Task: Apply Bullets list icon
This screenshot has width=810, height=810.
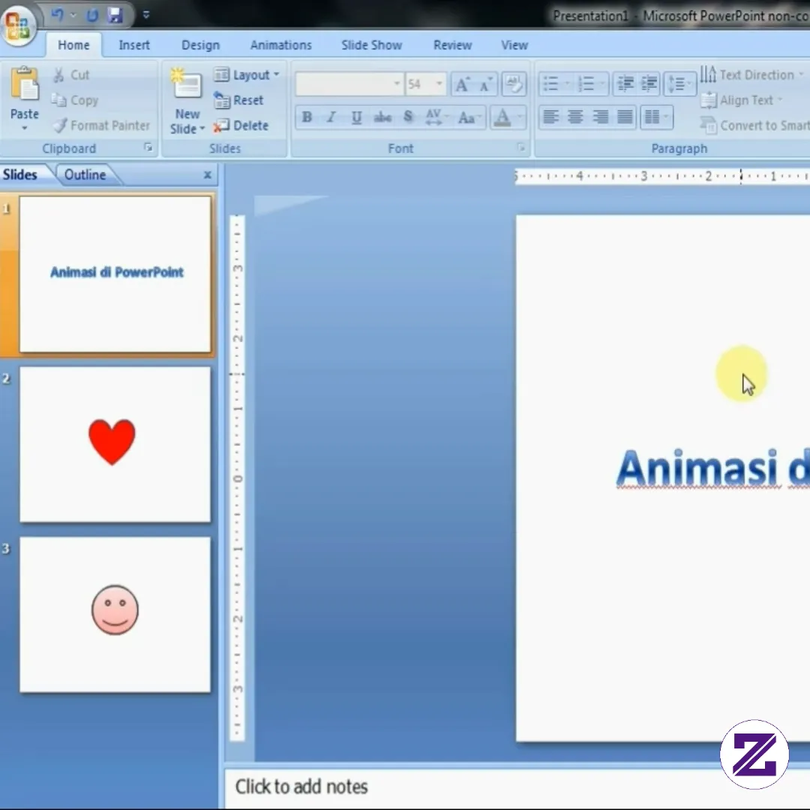Action: point(550,84)
